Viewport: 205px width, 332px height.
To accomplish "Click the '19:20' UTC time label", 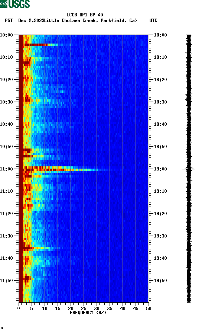I will (x=160, y=213).
